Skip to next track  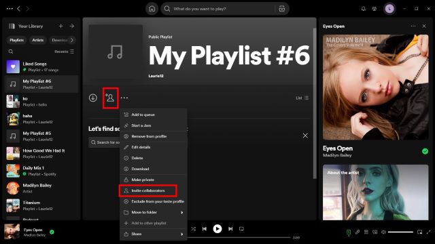pos(230,229)
